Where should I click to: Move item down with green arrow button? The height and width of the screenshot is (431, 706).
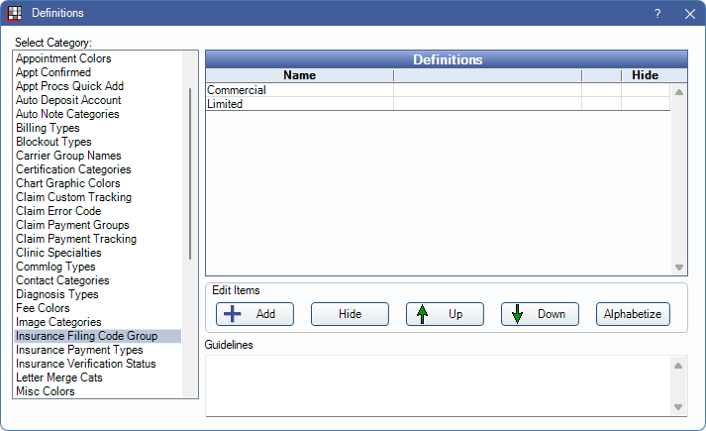pos(540,314)
